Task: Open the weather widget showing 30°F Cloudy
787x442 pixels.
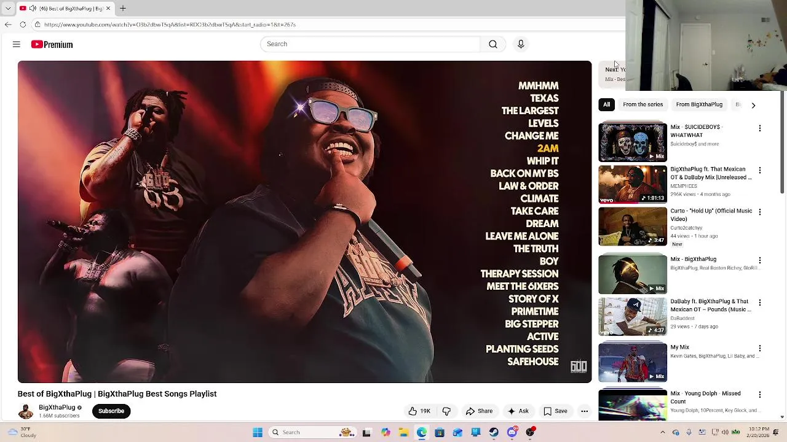Action: tap(21, 432)
